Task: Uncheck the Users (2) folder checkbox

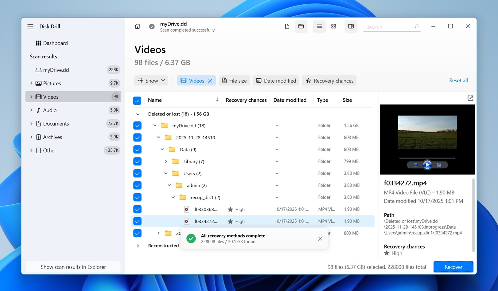Action: point(137,173)
